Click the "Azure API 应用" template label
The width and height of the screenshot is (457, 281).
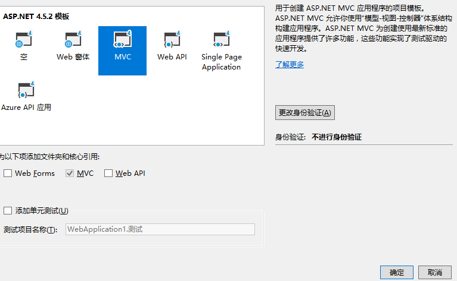[26, 108]
